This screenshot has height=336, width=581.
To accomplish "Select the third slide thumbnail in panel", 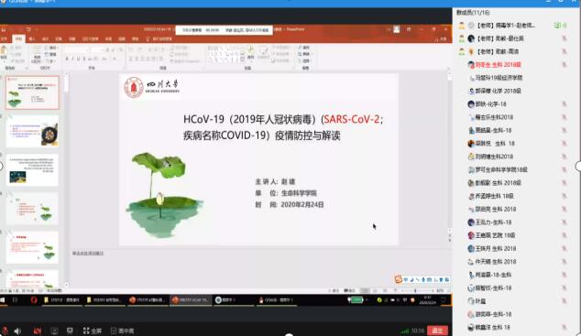I will click(x=32, y=170).
